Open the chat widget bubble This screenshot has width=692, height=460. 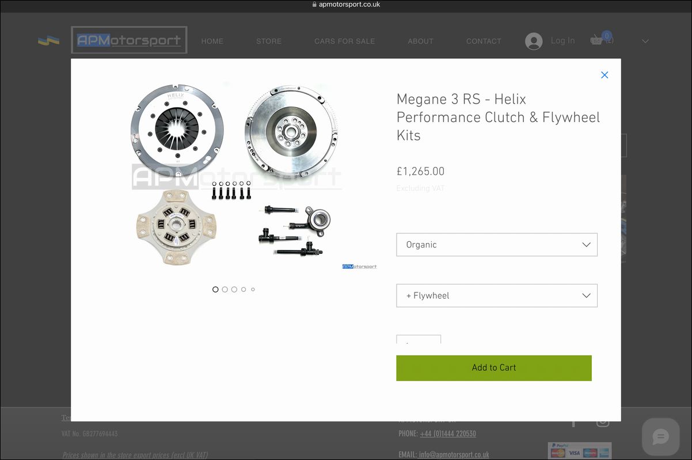pos(660,437)
